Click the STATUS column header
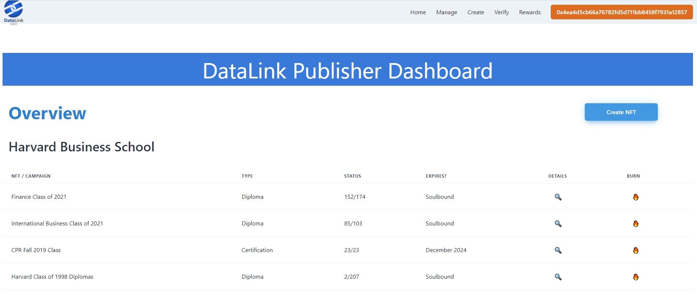Viewport: 697px width, 294px height. 353,176
